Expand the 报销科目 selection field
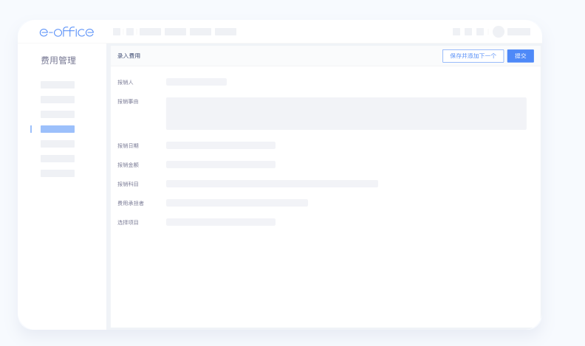Screen dimensions: 585x346 [x=272, y=184]
